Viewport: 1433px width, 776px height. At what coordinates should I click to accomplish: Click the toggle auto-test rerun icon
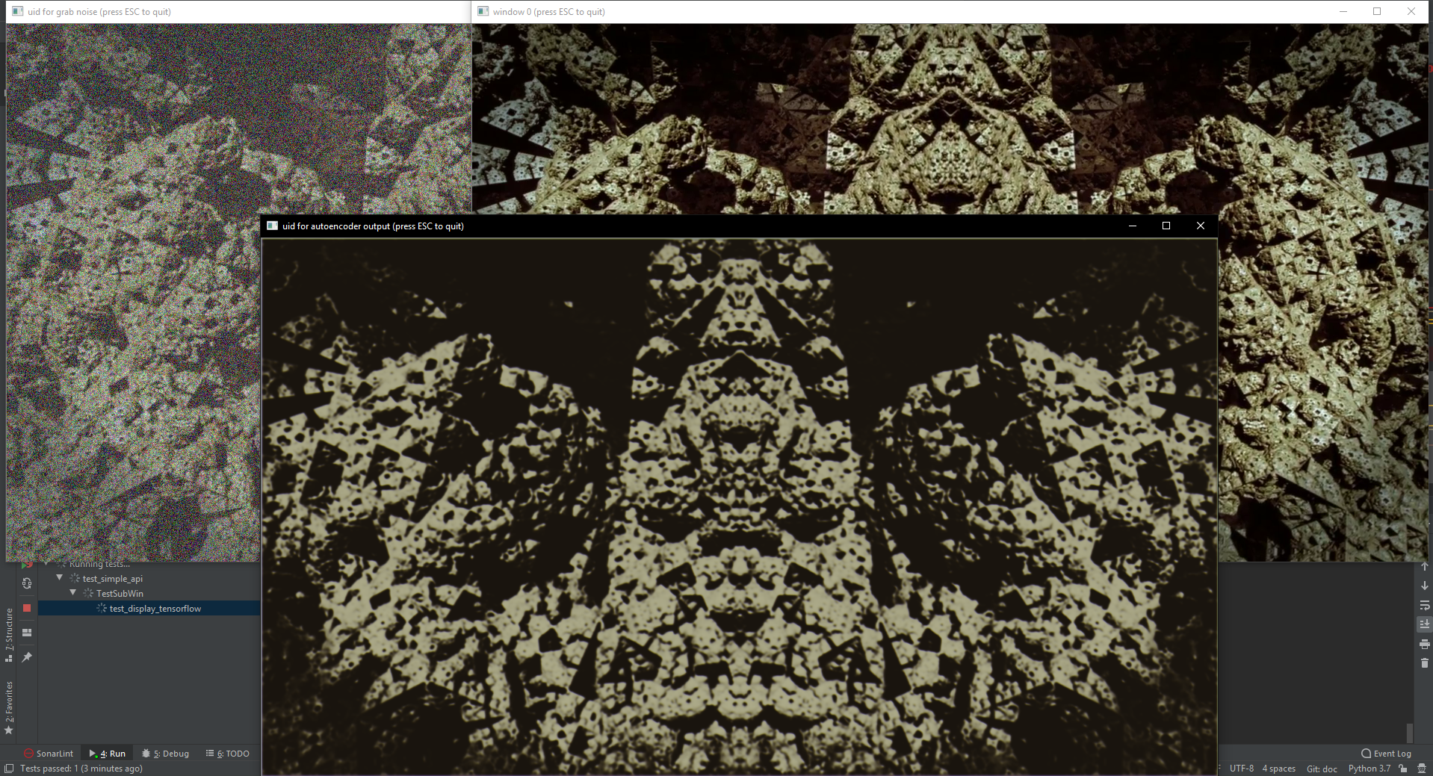point(27,583)
